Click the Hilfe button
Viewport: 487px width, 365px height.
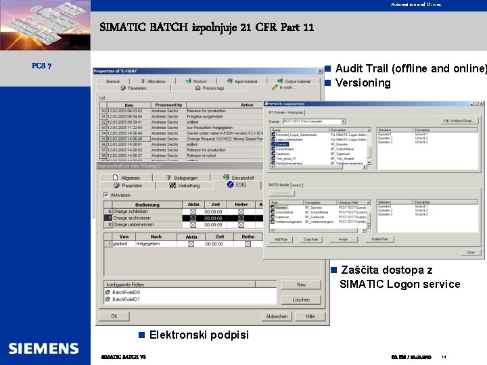pyautogui.click(x=310, y=316)
